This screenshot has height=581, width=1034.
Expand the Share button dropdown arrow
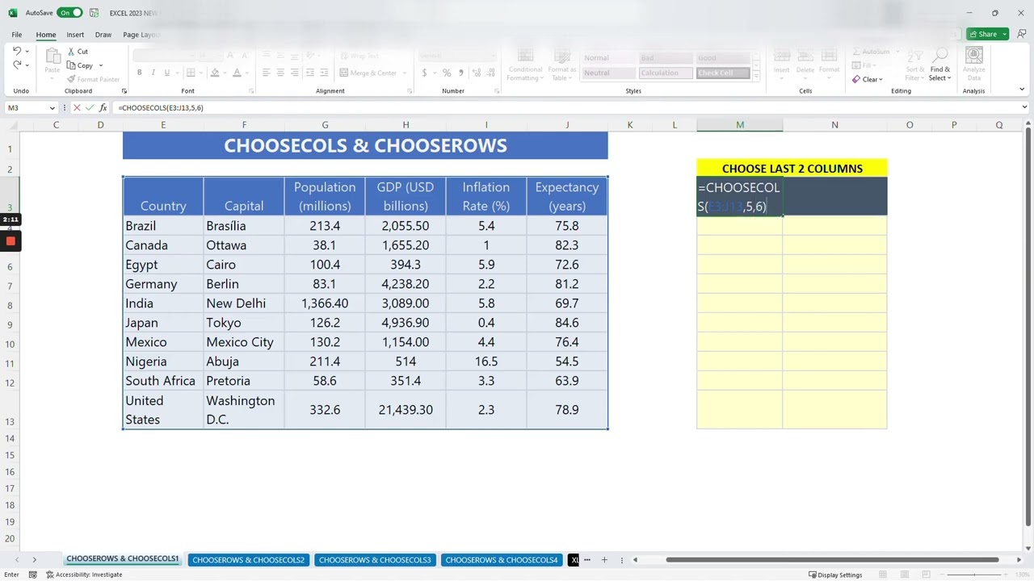click(1004, 34)
